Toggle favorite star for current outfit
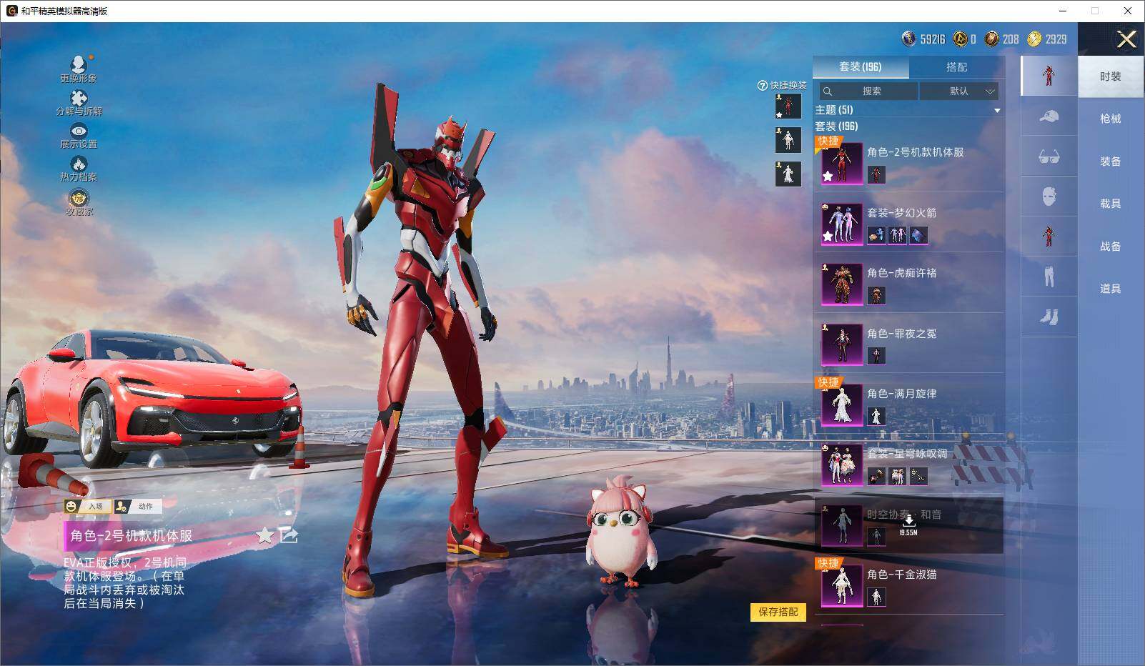1145x666 pixels. 264,535
